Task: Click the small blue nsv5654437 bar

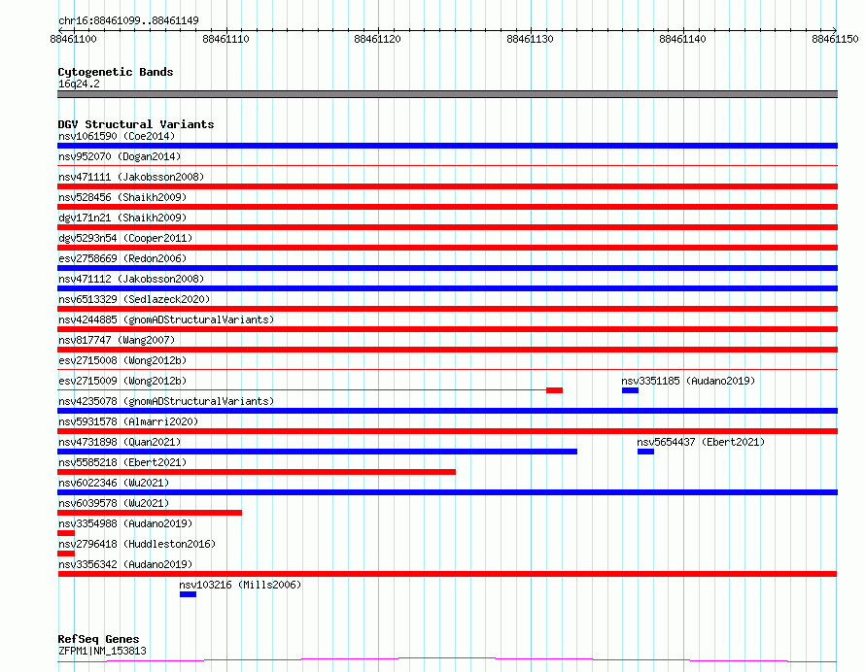Action: coord(645,452)
